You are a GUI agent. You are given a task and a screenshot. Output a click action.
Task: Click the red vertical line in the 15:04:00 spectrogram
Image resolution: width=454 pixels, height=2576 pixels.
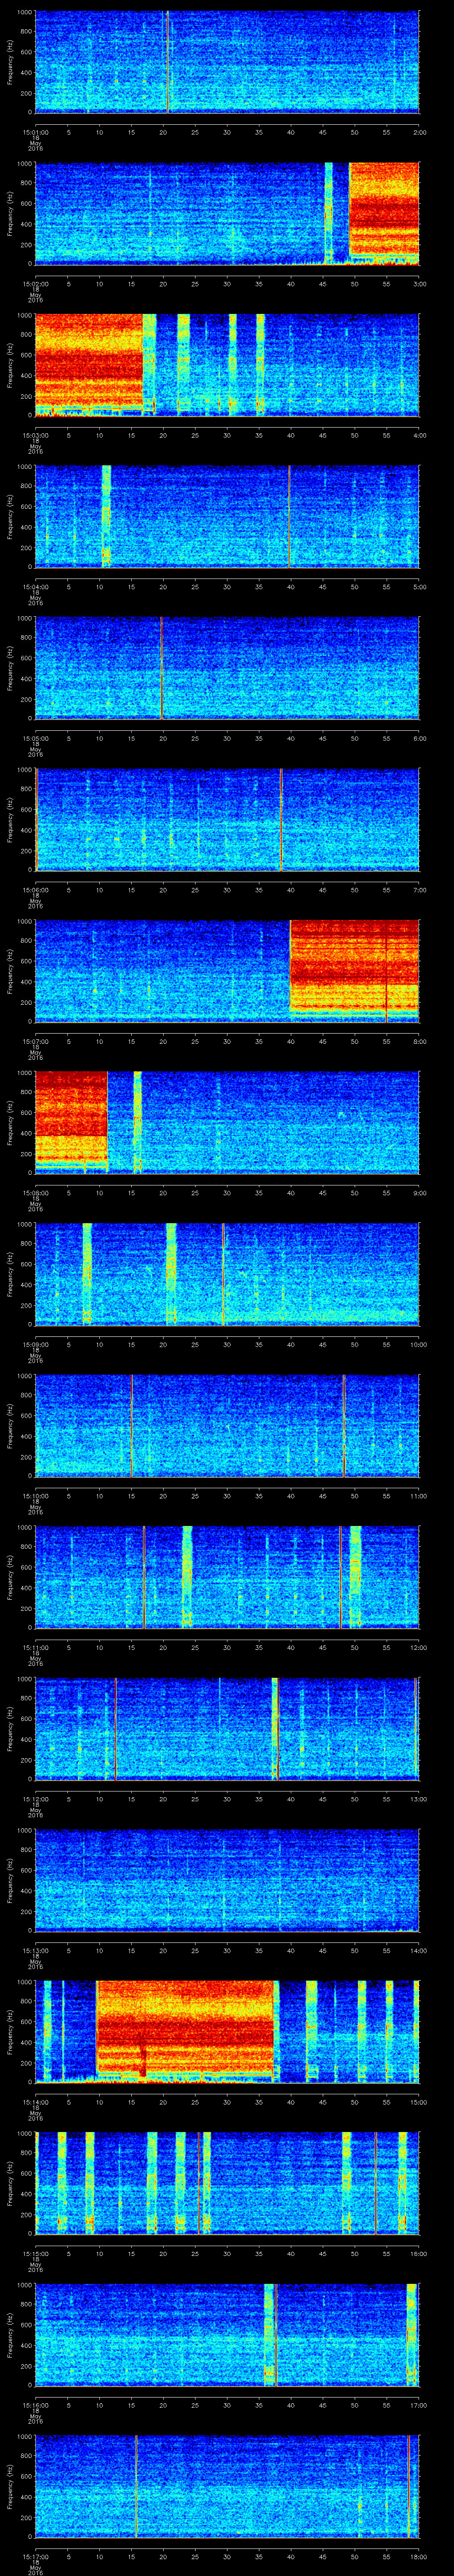click(x=290, y=516)
